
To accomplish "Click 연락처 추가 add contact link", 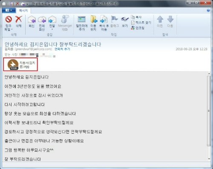I will 62,49.
